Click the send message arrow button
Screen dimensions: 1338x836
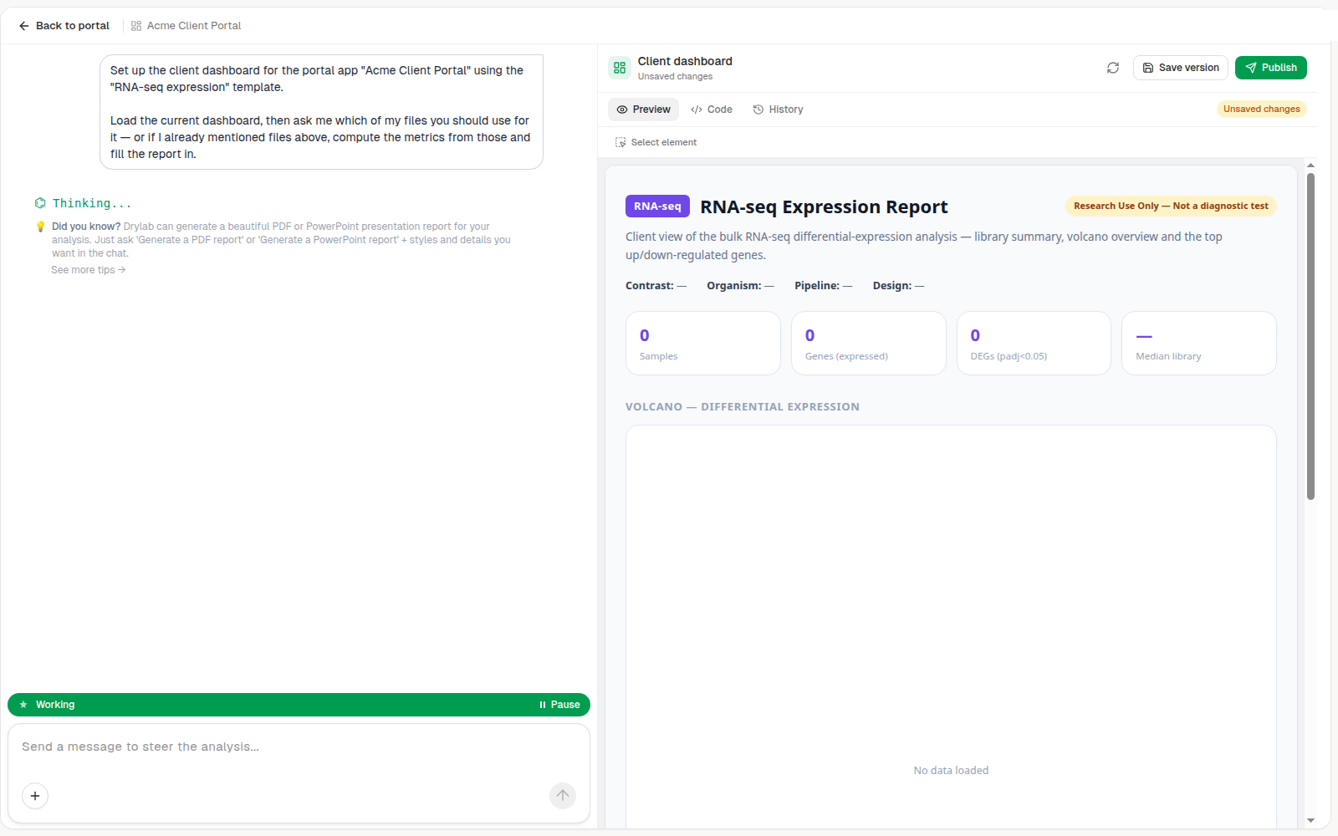(563, 796)
